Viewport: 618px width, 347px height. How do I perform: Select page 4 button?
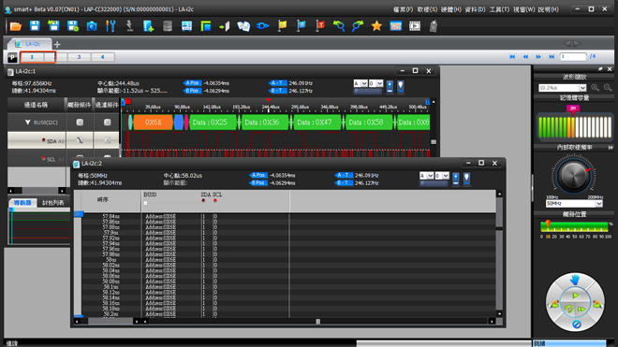pos(102,57)
